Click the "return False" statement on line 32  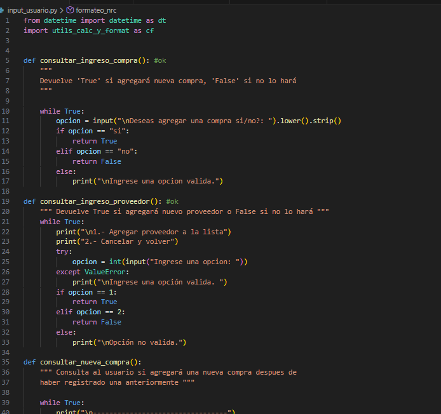pos(97,322)
